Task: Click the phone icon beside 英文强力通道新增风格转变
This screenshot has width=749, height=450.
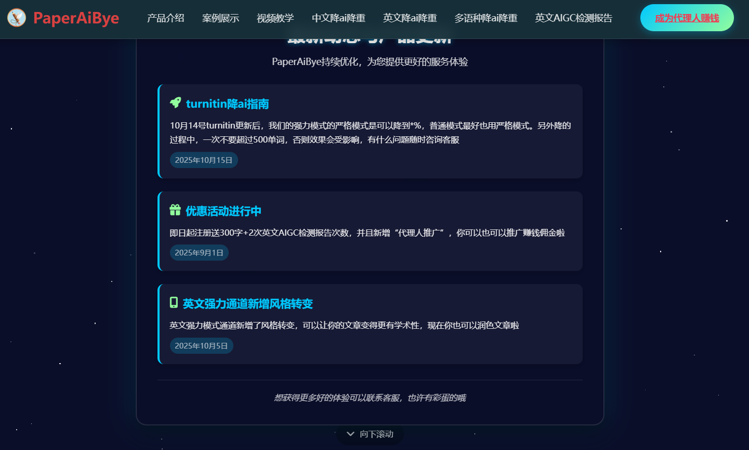Action: point(174,303)
